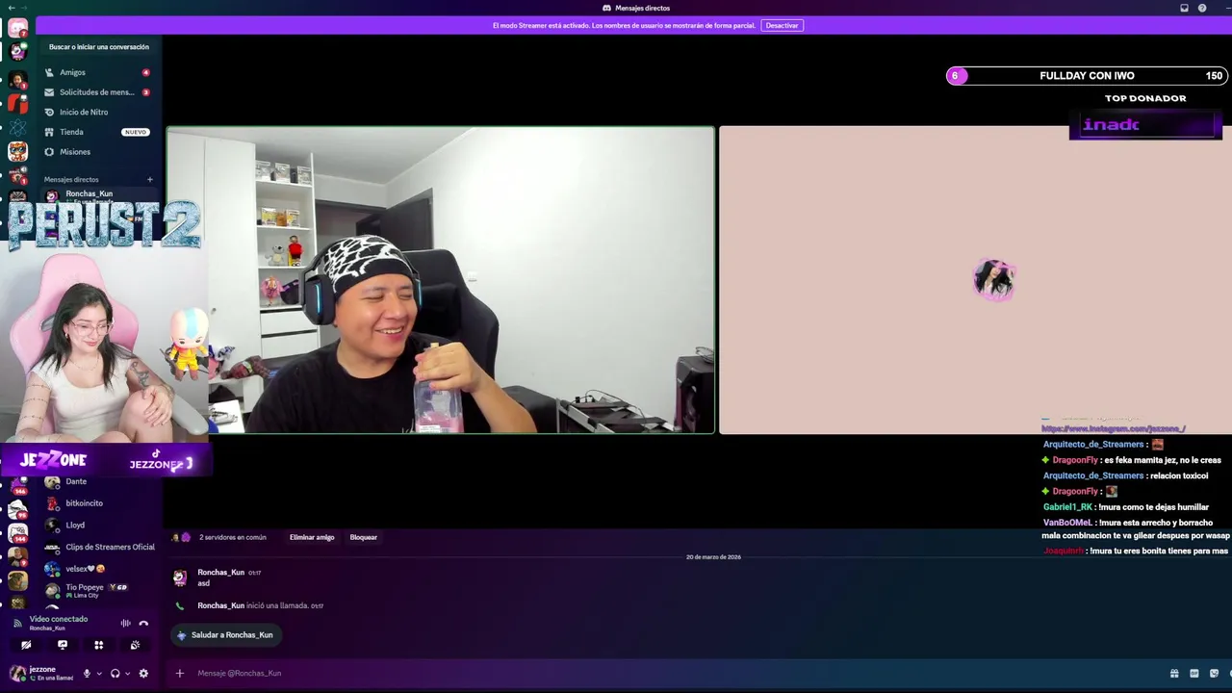Open Solicitudes de mensajes
Image resolution: width=1232 pixels, height=693 pixels.
(x=97, y=92)
